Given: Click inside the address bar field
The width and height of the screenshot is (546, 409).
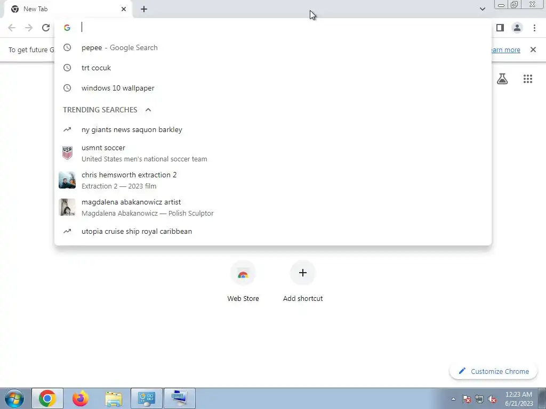Looking at the screenshot, I should [x=273, y=28].
